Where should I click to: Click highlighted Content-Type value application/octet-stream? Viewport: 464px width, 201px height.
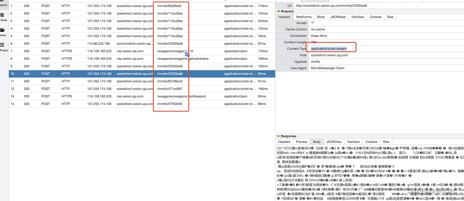pos(328,49)
